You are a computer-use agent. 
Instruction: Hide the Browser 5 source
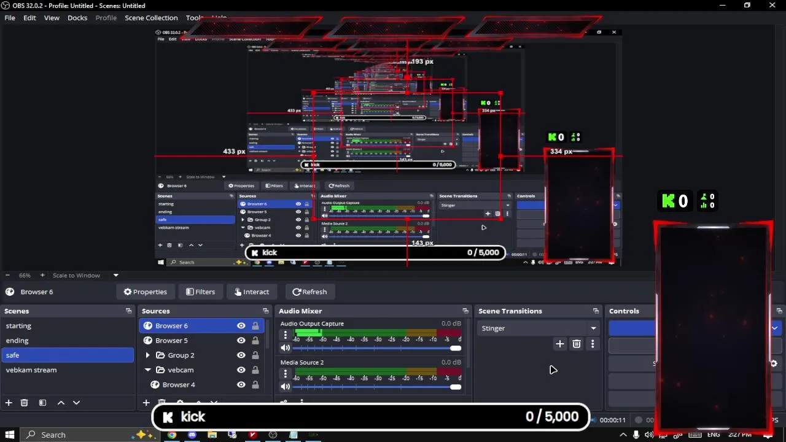click(241, 341)
